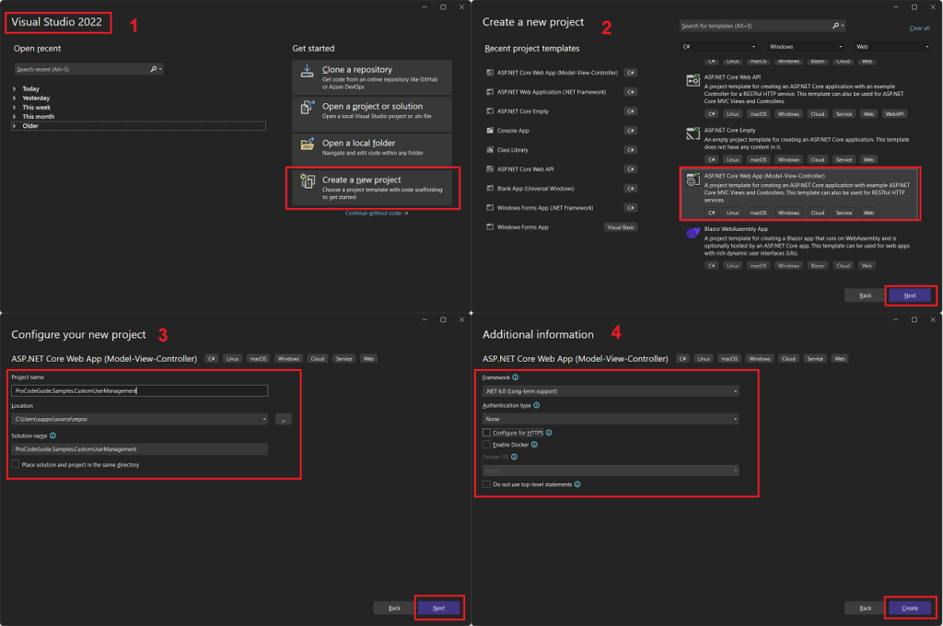Click the Clone a repository download icon
The width and height of the screenshot is (943, 626).
[307, 71]
